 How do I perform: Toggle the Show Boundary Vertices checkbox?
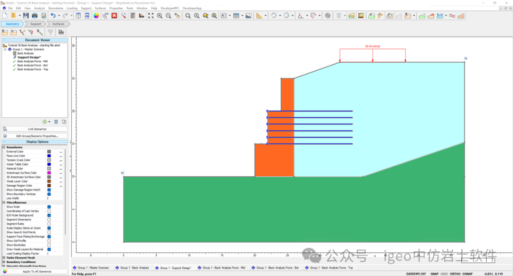coord(49,194)
